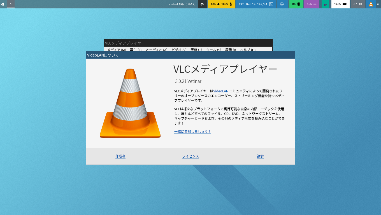Click the 07:18 clock

[358, 4]
